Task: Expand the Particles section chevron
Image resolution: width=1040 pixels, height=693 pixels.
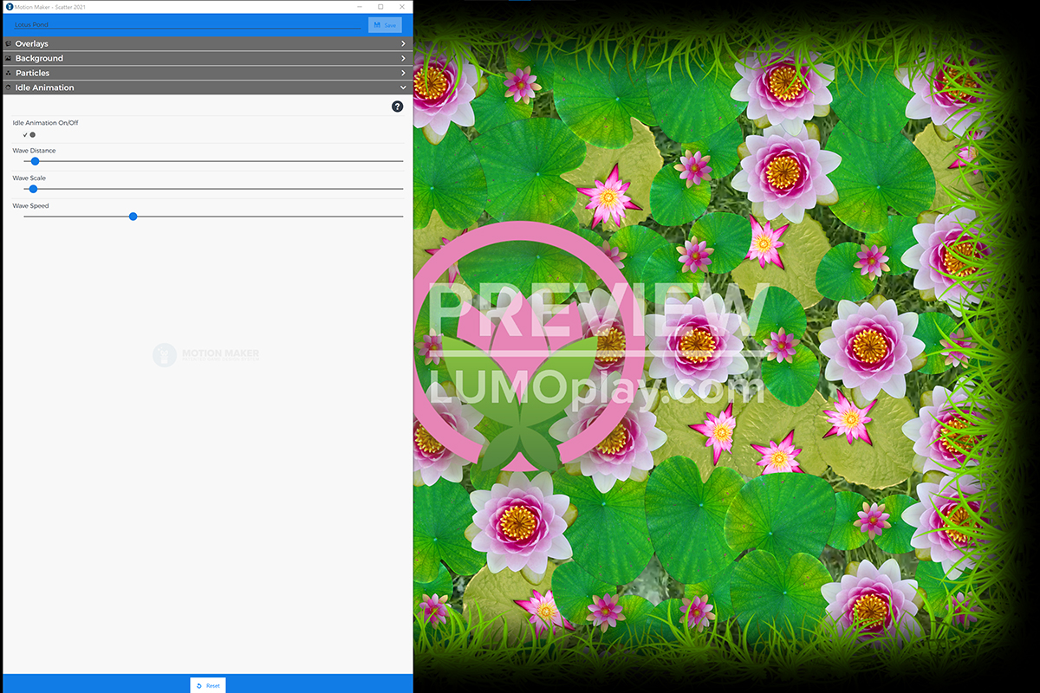Action: pyautogui.click(x=403, y=73)
